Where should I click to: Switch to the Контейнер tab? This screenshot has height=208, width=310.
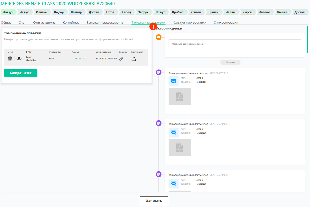[71, 23]
